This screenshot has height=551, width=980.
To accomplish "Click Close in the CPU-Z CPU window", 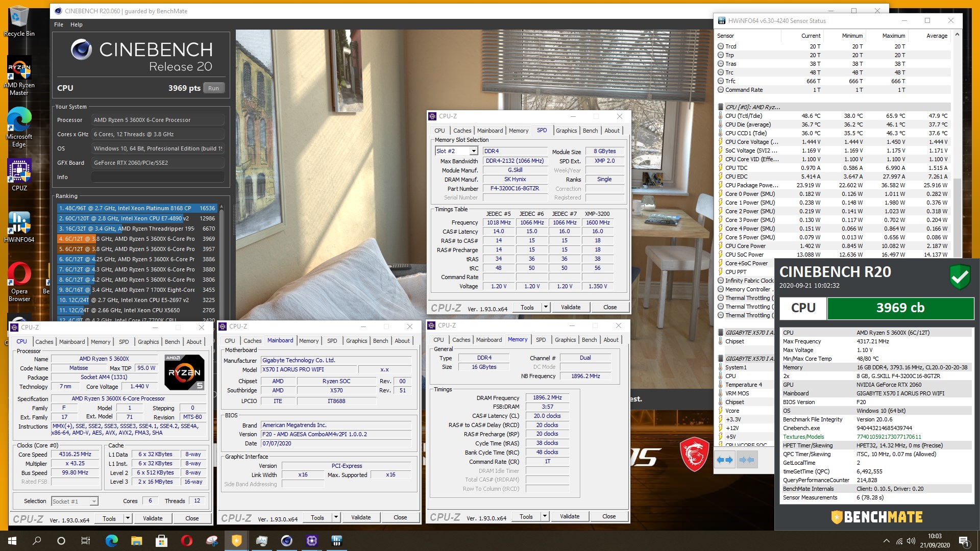I will (192, 518).
